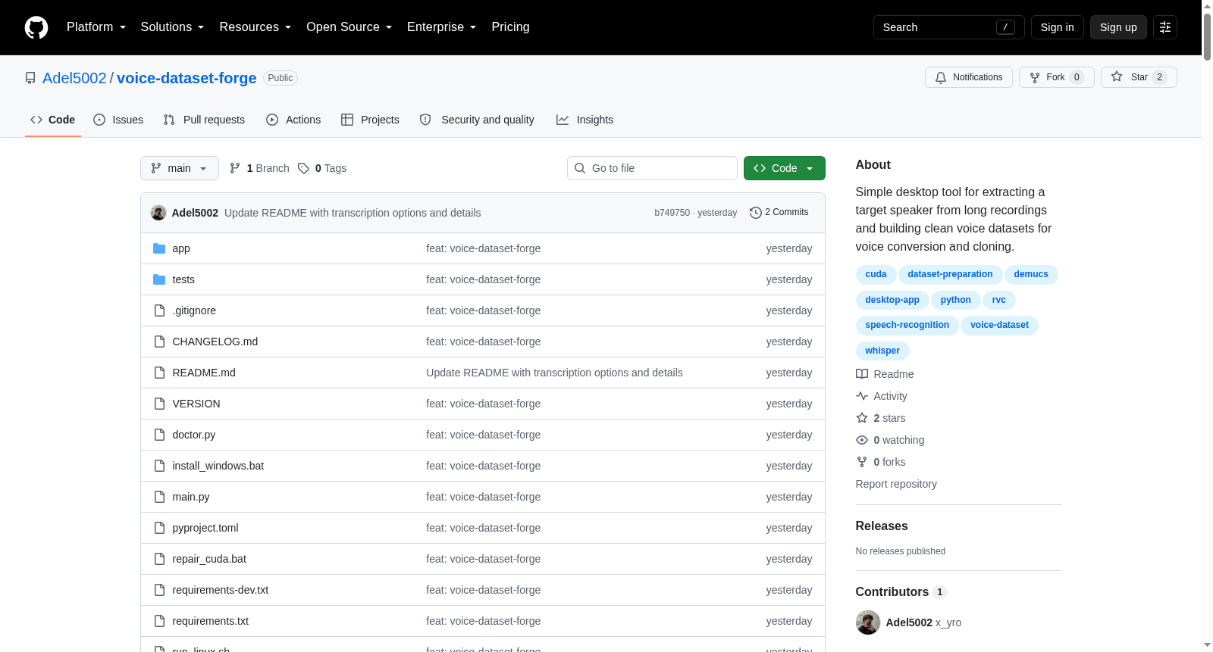Open the whisper topic tag
The height and width of the screenshot is (652, 1213).
pos(882,351)
